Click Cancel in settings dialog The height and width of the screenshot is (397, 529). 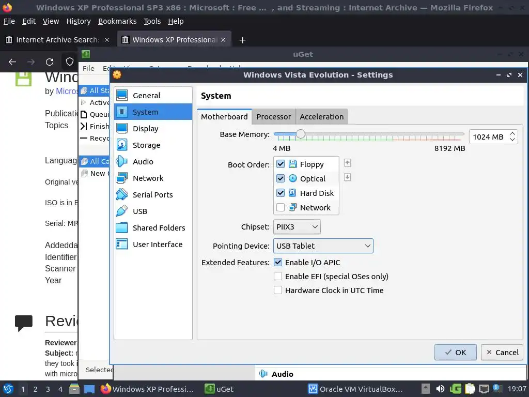click(502, 353)
